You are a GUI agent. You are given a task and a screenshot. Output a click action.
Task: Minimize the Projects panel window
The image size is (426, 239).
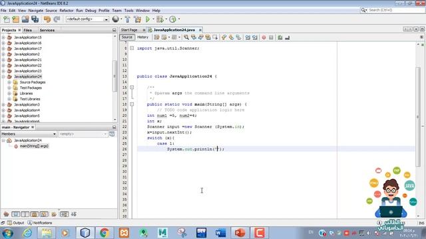[x=114, y=30]
